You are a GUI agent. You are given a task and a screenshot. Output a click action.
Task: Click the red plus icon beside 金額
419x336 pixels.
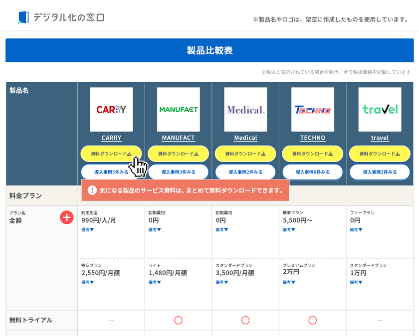[x=67, y=217]
